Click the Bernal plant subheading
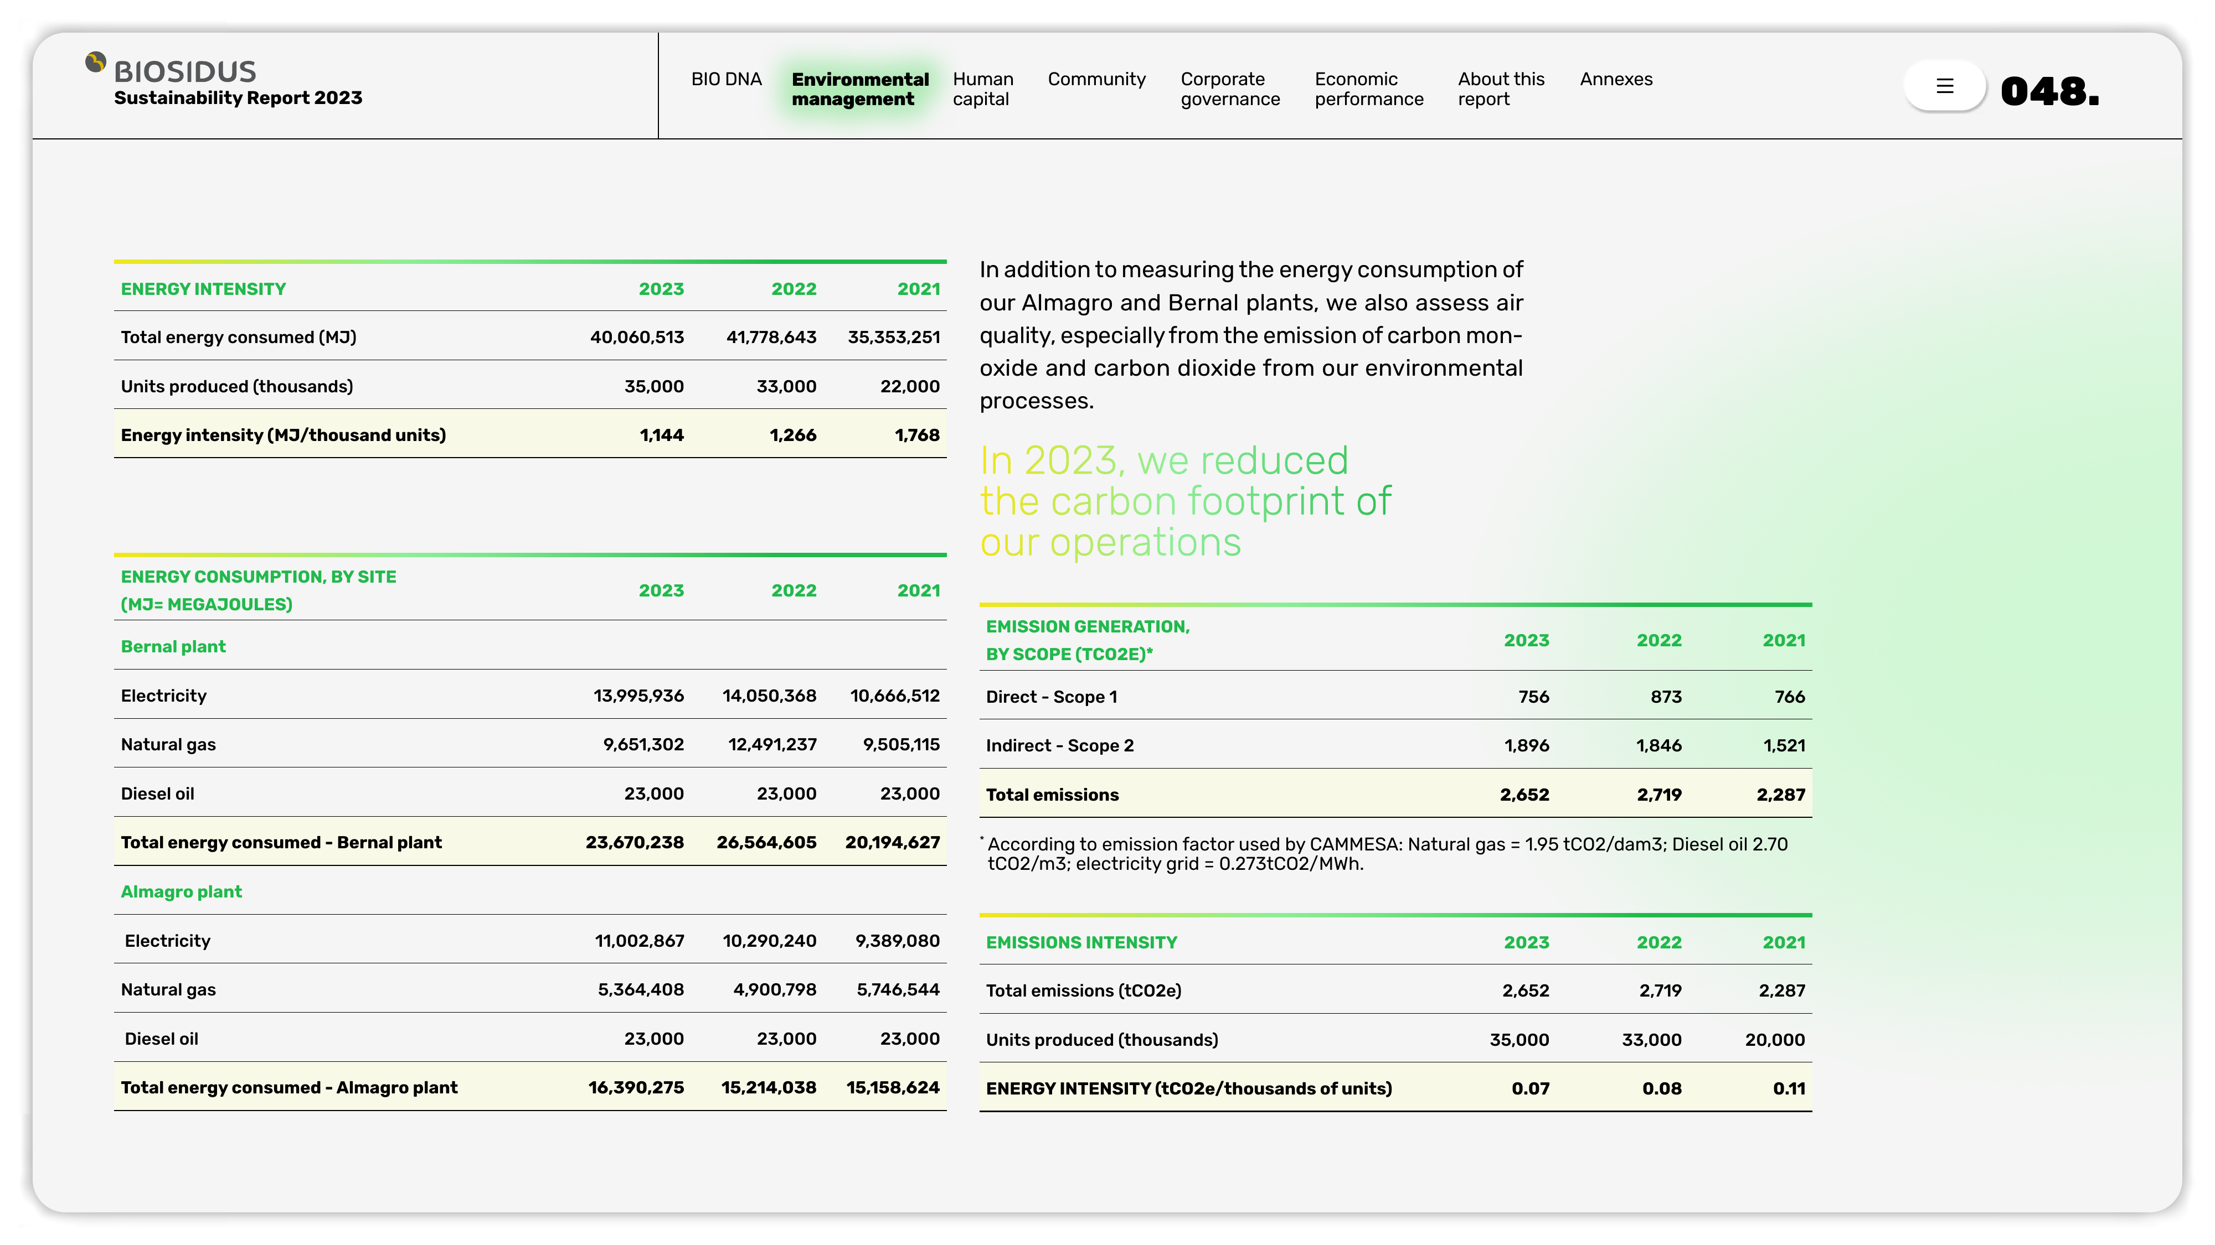 (173, 647)
